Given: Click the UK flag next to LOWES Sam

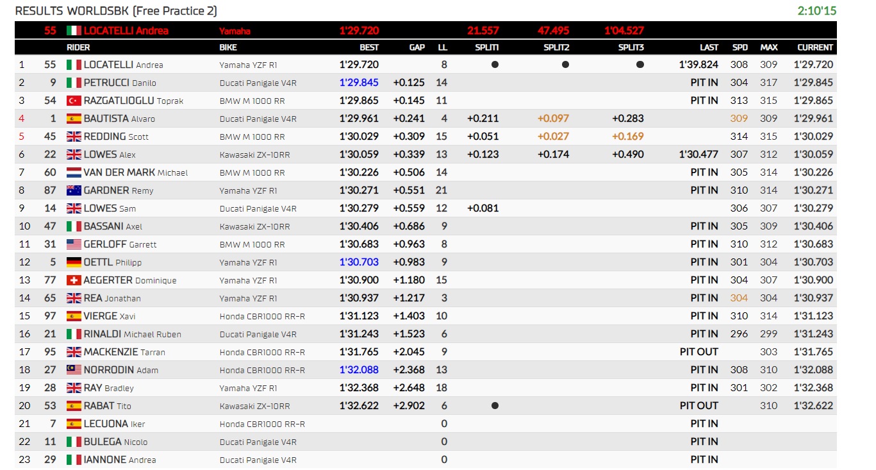Looking at the screenshot, I should 74,208.
